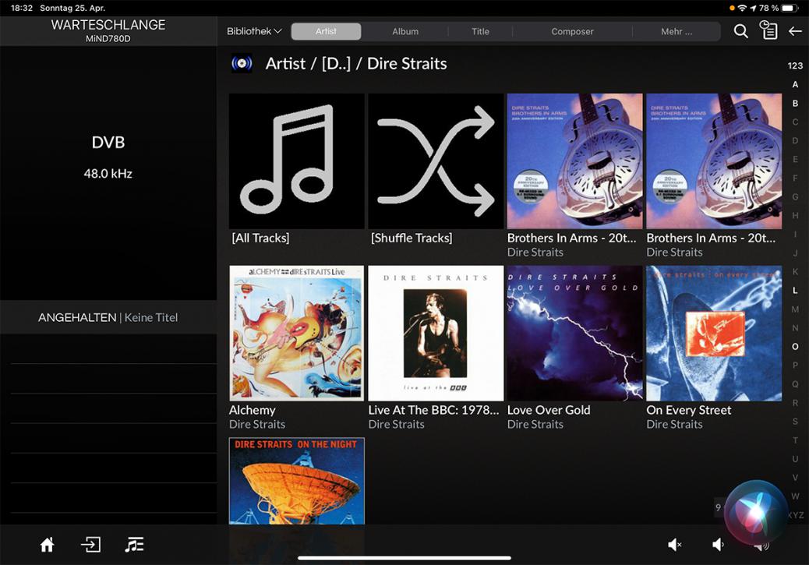The width and height of the screenshot is (809, 565).
Task: Select the Composer tab
Action: [x=572, y=31]
